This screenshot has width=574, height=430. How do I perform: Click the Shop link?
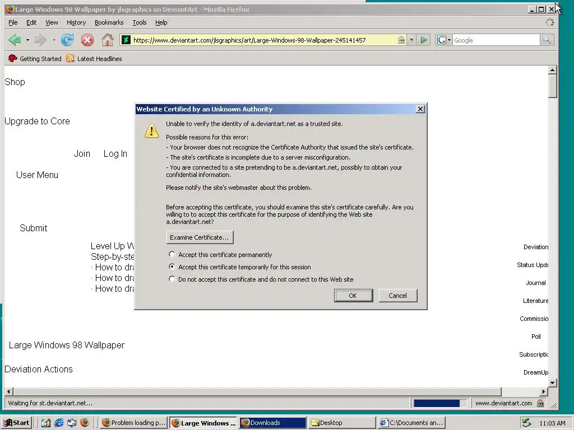[x=15, y=82]
